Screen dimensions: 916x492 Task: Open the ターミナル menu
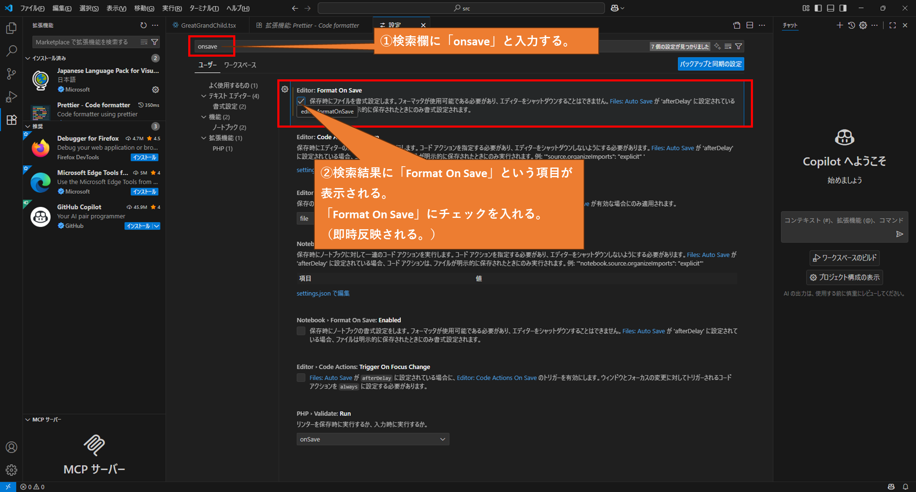[x=204, y=8]
